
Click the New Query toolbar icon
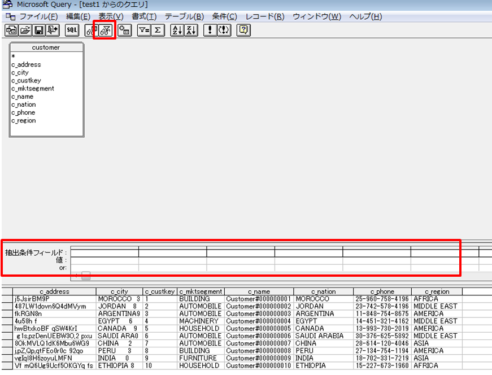click(11, 30)
